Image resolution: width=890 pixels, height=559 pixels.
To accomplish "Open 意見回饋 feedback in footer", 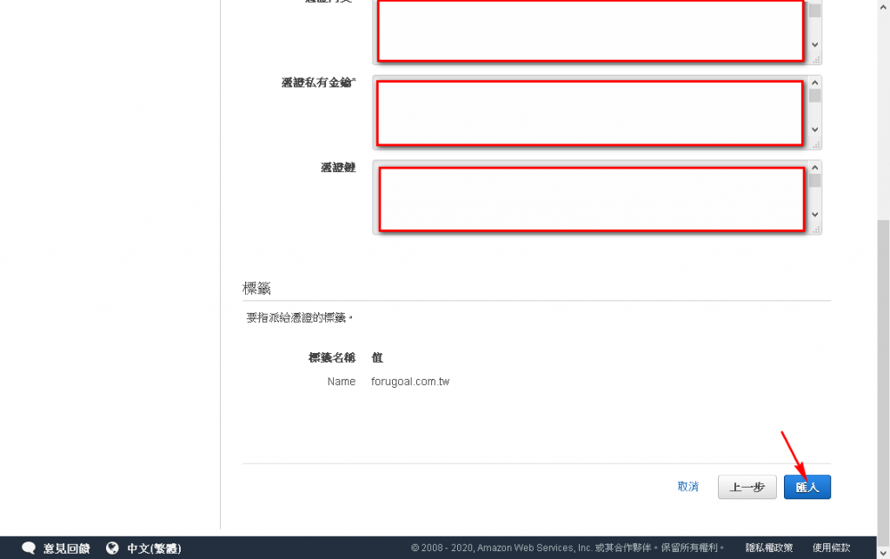I will [66, 549].
